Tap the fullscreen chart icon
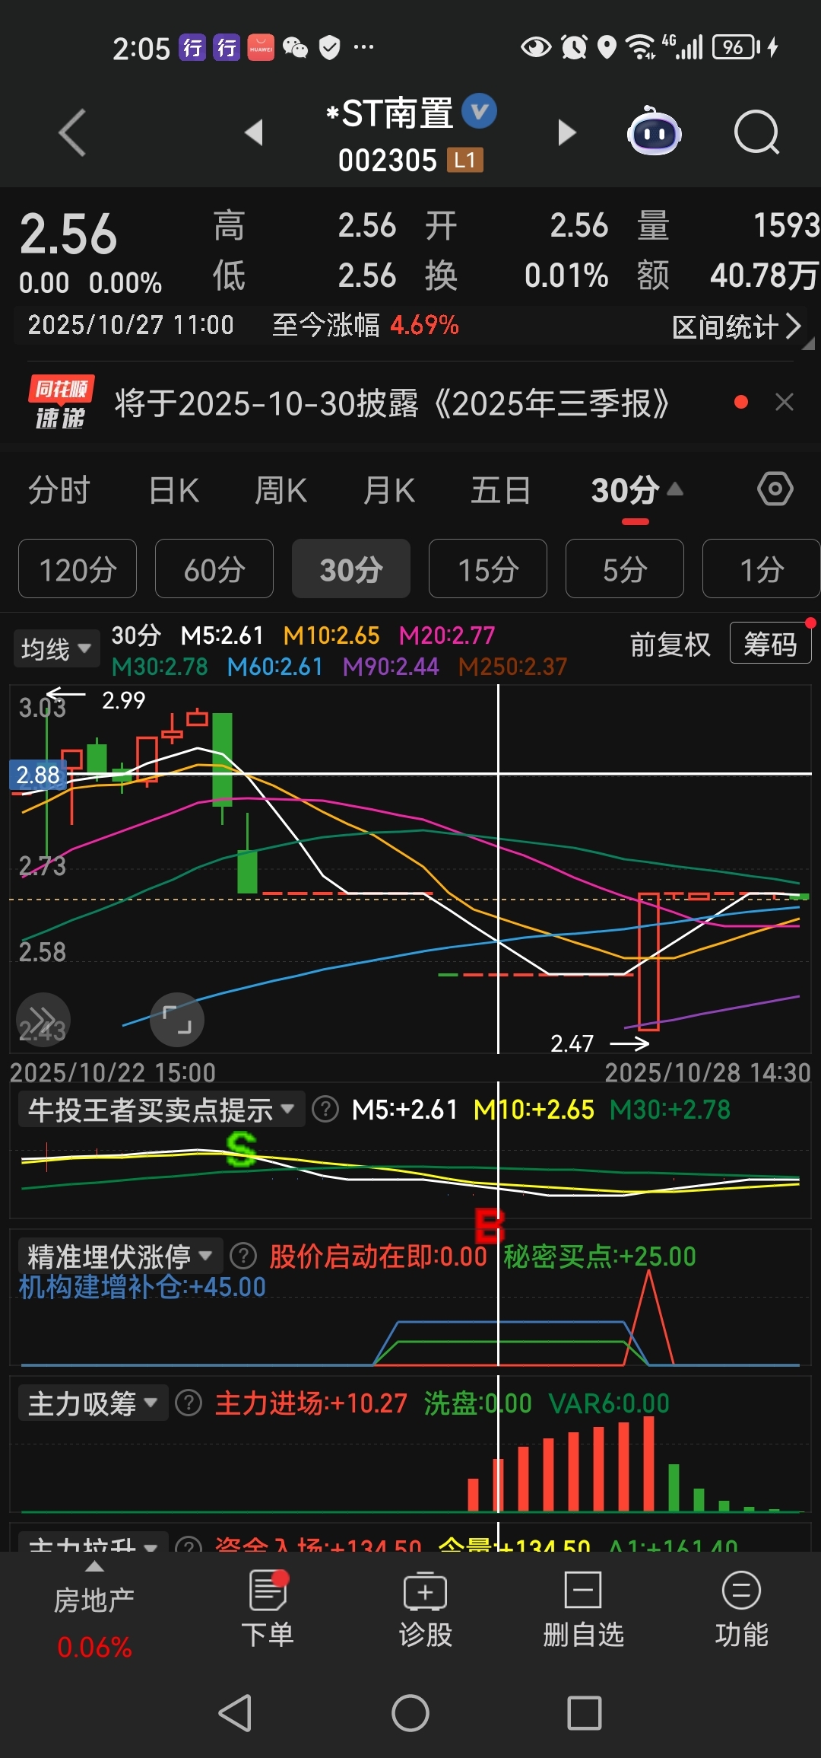821x1758 pixels. click(177, 1019)
